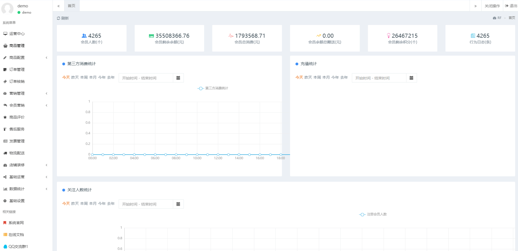Click the 会员余额总赠送 trend icon

pyautogui.click(x=319, y=36)
